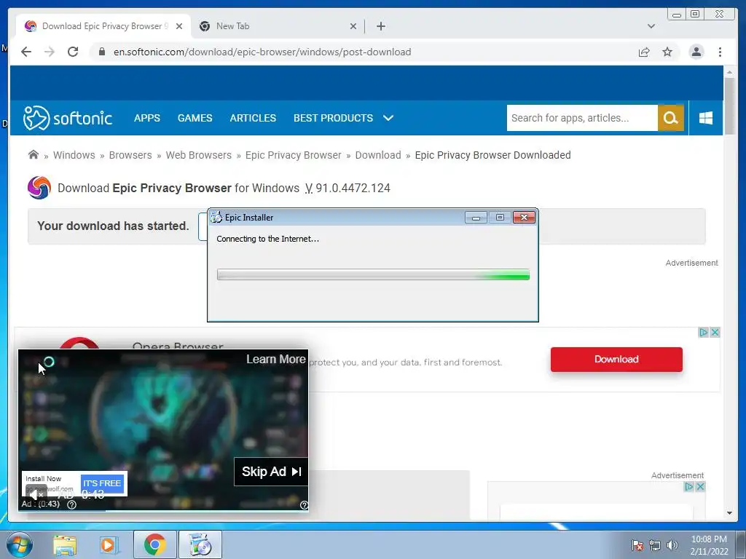The height and width of the screenshot is (559, 746).
Task: Bookmark this page with the star icon
Action: (x=667, y=52)
